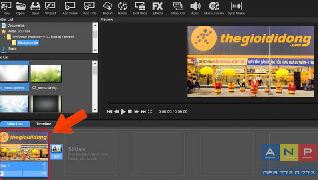Viewport: 318px width, 180px height.
Task: Create a new show with New
Action: pos(6,8)
